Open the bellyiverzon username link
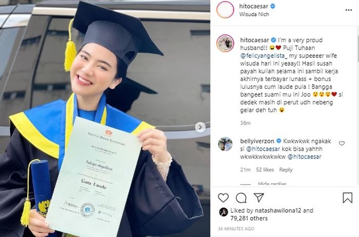This screenshot has height=237, width=359. coord(258,141)
